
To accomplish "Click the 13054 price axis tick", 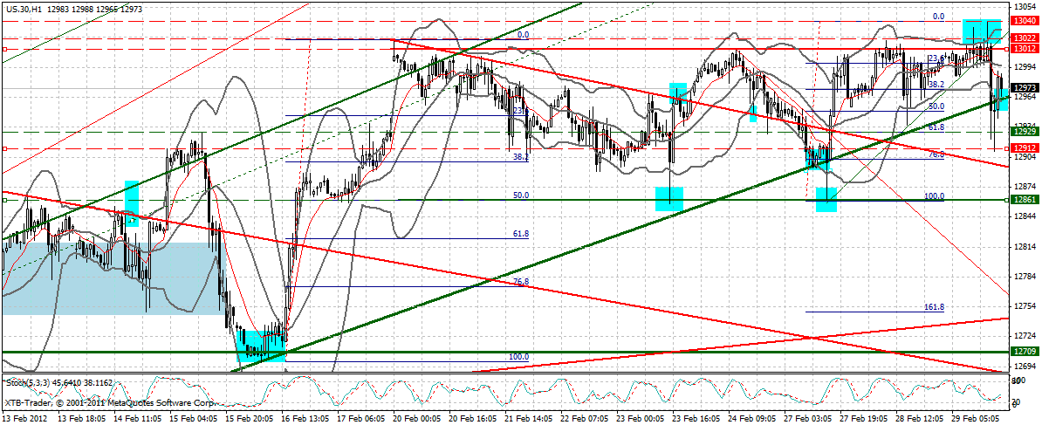I will [x=1026, y=7].
